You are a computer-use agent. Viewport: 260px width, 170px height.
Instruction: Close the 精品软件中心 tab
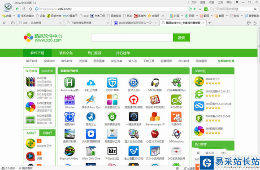pyautogui.click(x=203, y=23)
